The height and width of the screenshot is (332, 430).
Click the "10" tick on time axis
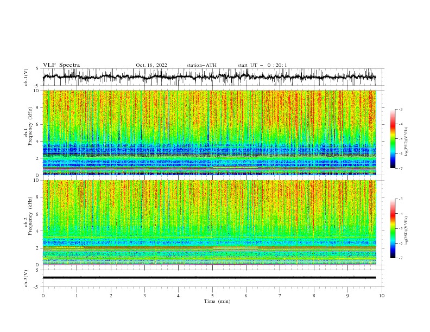click(x=382, y=296)
